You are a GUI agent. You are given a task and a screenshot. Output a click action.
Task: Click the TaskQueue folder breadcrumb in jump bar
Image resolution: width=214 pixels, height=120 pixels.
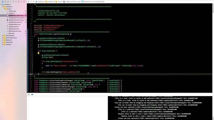50,2
